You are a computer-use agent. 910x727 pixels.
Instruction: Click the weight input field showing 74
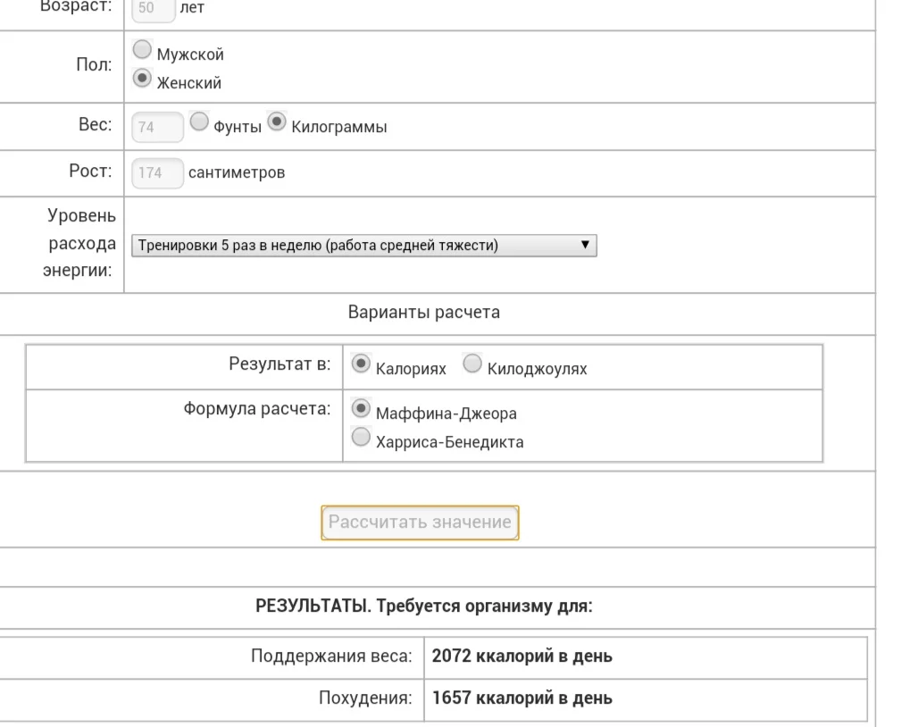pos(157,127)
